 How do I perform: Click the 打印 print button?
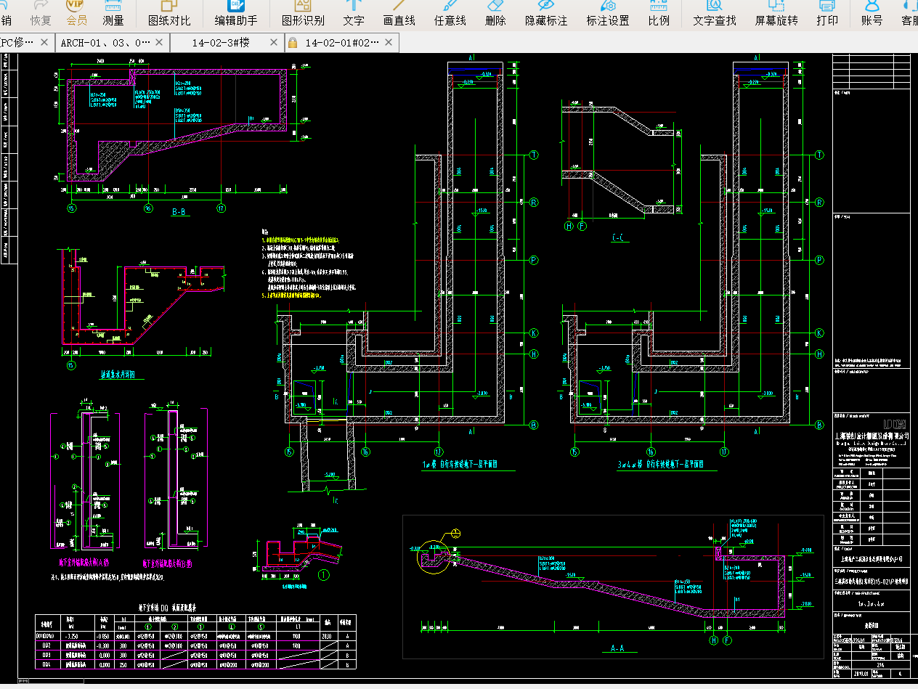tap(826, 14)
